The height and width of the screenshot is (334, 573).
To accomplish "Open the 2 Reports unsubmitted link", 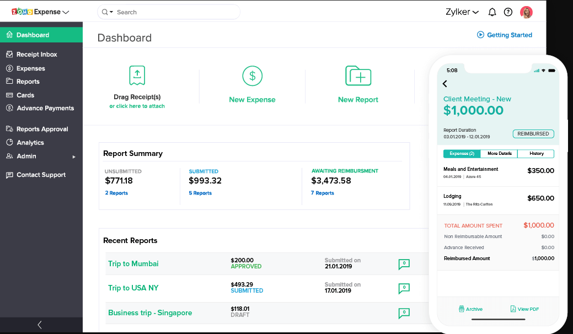I will (116, 193).
